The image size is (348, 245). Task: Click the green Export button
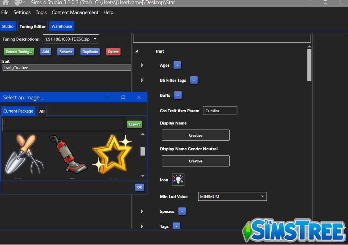[x=134, y=124]
